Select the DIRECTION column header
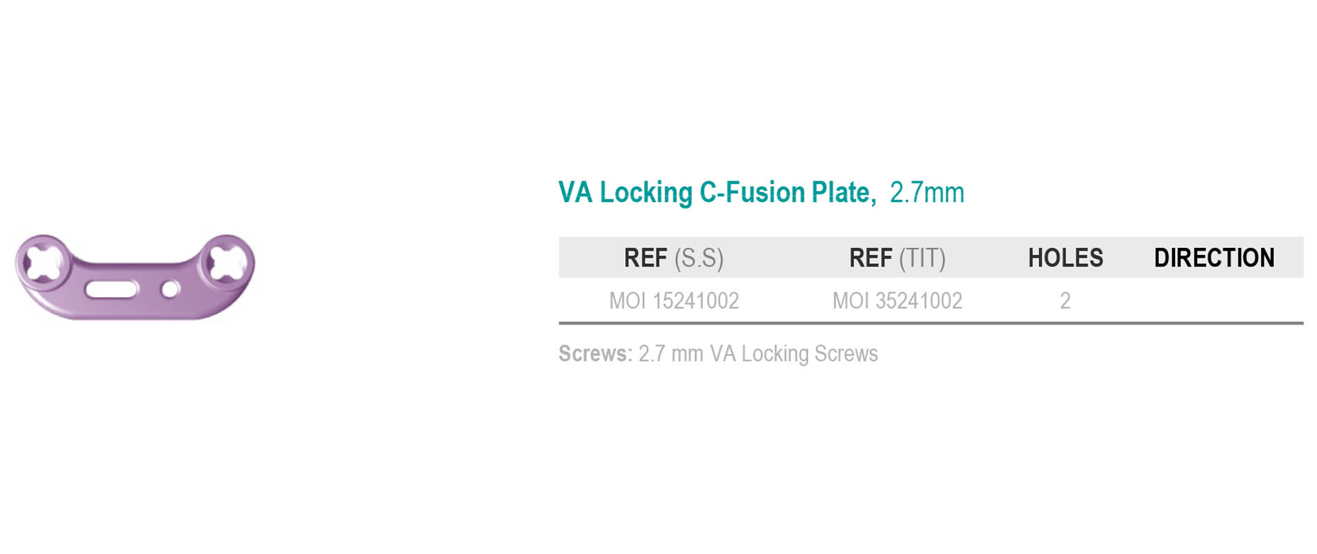 (1214, 258)
